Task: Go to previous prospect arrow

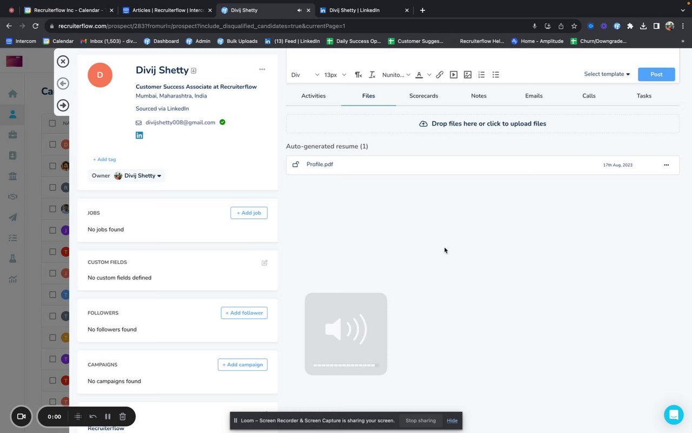Action: click(63, 83)
